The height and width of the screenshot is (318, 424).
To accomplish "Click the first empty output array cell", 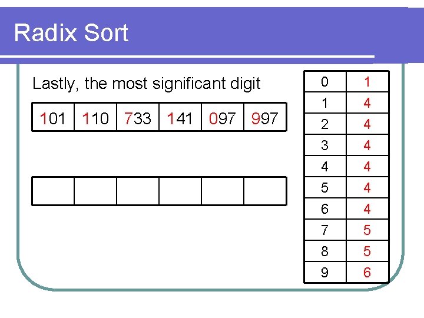I will 53,191.
